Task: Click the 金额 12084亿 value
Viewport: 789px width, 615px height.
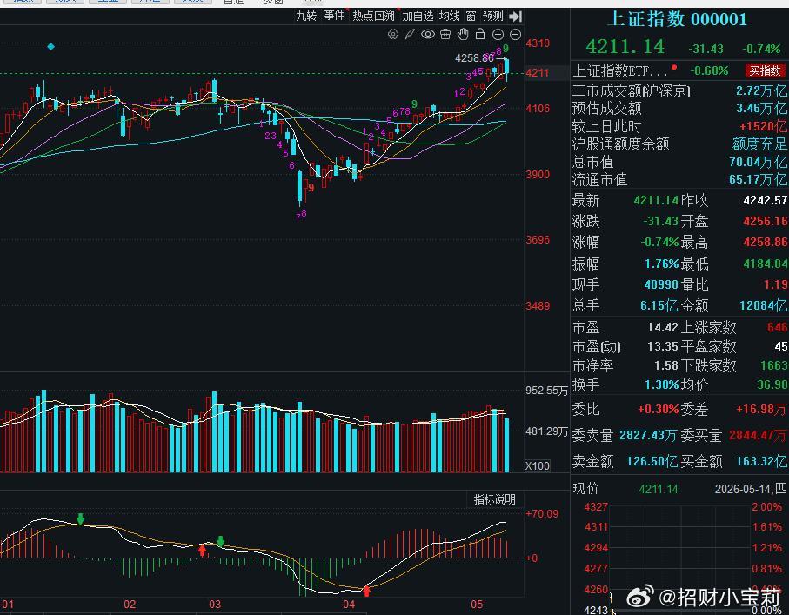Action: click(x=763, y=305)
